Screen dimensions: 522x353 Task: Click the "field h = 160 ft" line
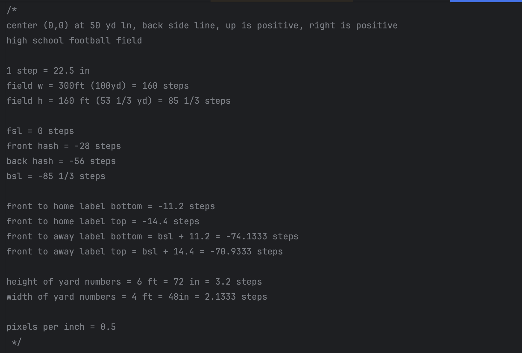pos(118,101)
